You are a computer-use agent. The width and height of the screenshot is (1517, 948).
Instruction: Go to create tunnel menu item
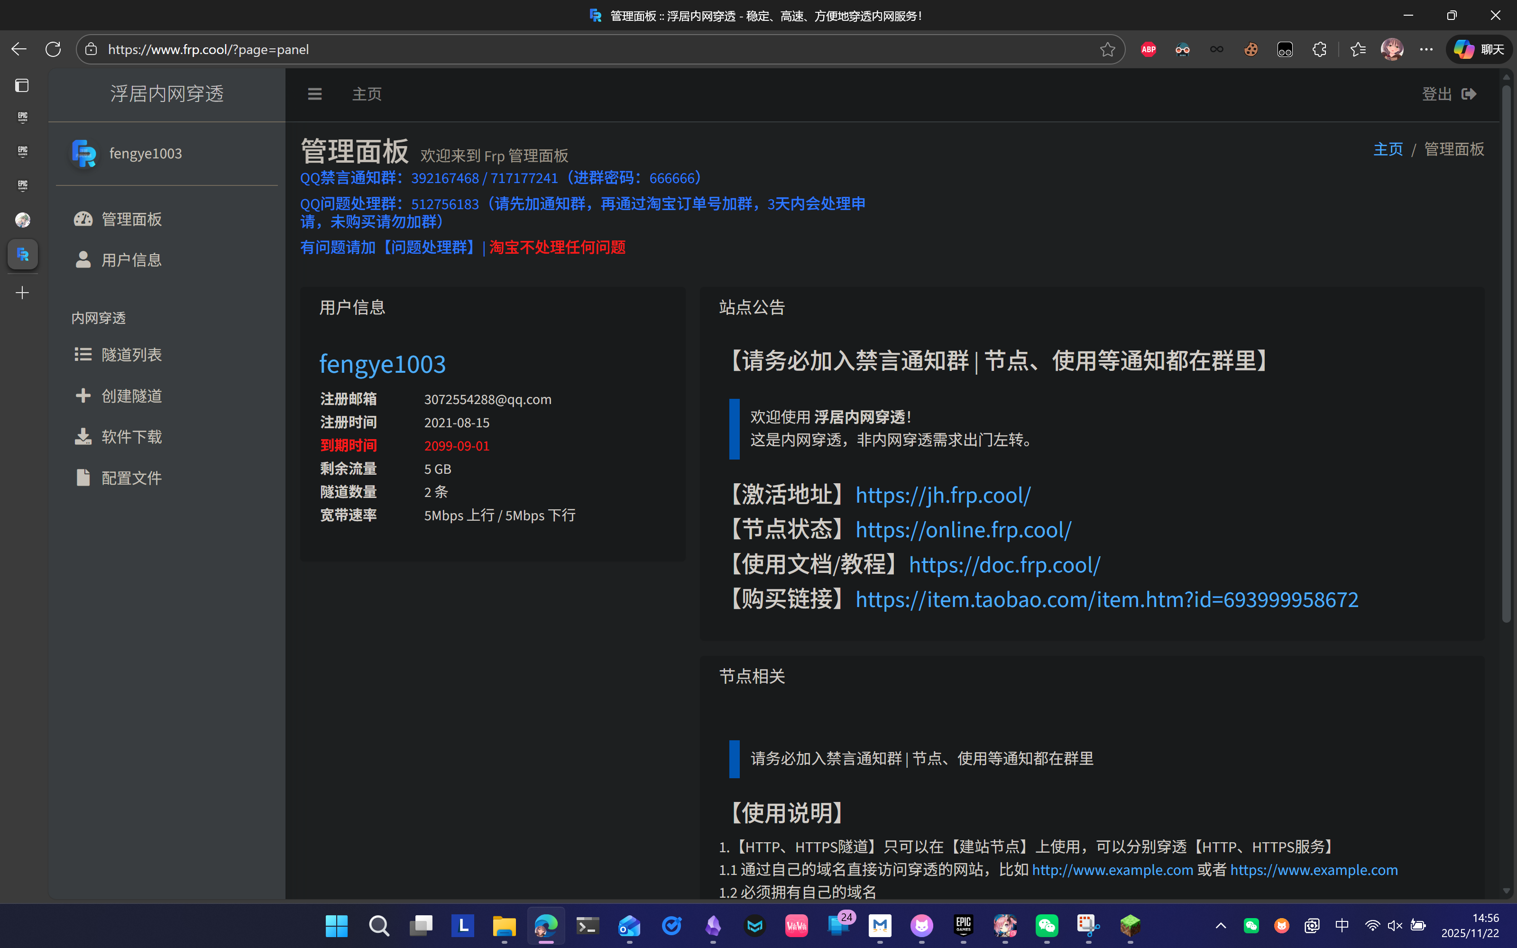pyautogui.click(x=131, y=396)
